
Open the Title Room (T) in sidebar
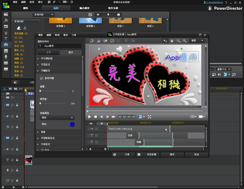click(x=6, y=39)
